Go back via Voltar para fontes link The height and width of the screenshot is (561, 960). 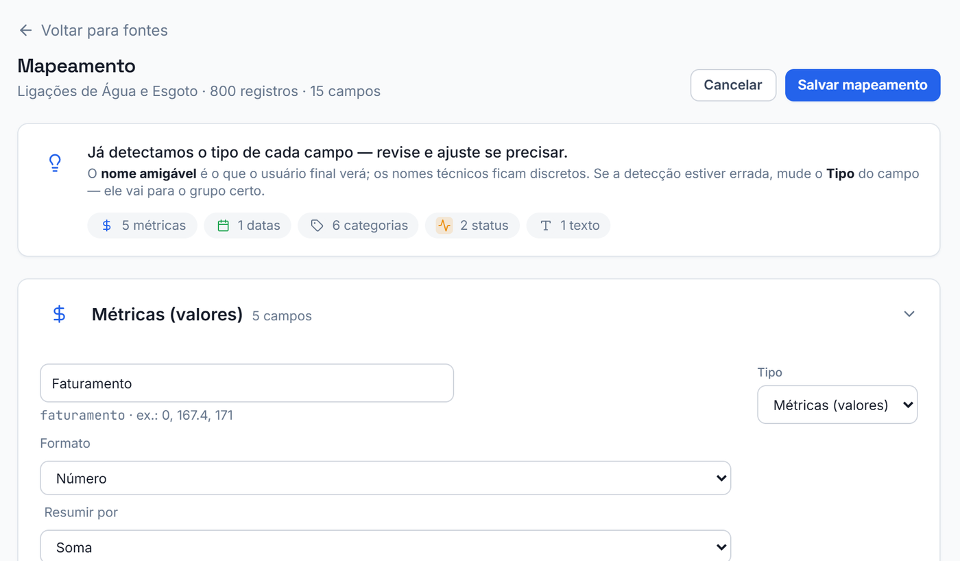[x=104, y=30]
